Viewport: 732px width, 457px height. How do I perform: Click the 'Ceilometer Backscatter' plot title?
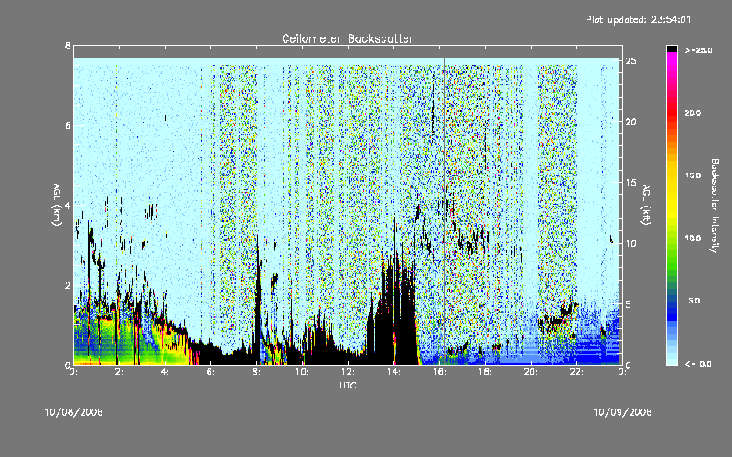point(348,38)
